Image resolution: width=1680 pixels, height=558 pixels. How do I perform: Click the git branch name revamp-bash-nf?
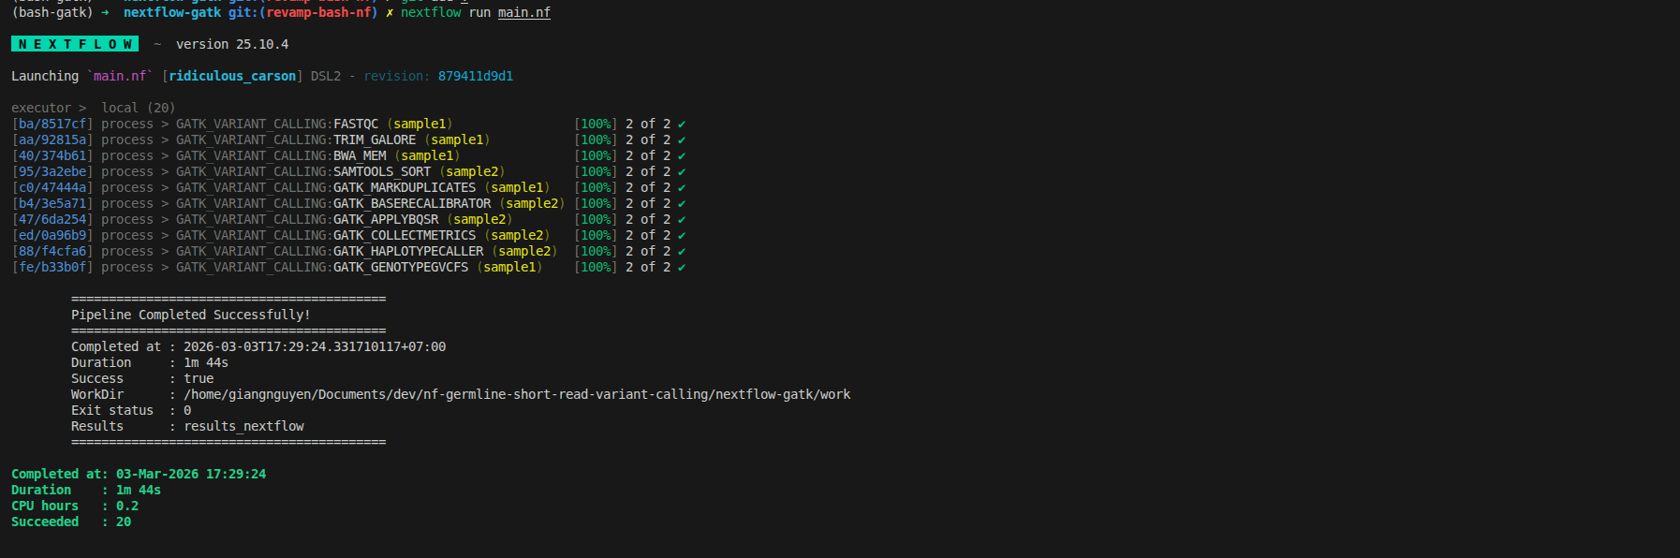point(318,12)
